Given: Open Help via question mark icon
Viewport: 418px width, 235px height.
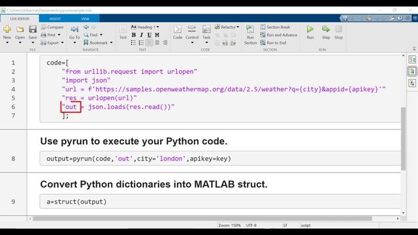Looking at the screenshot, I should click(400, 18).
